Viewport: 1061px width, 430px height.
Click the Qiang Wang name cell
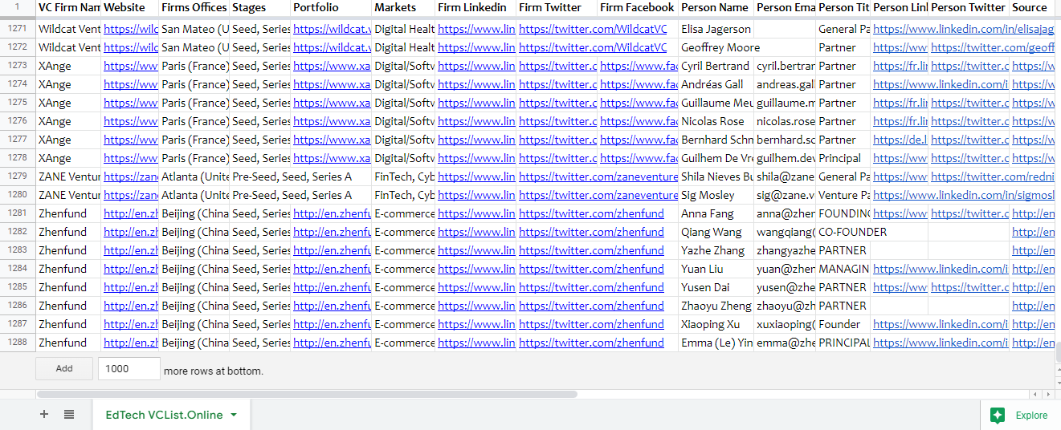(x=716, y=232)
